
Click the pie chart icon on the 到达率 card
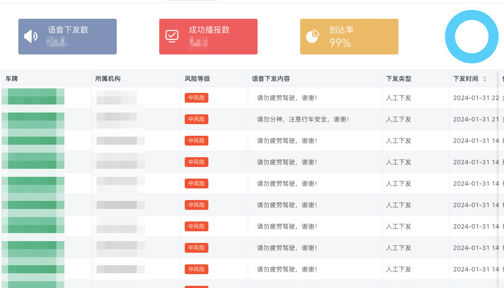(313, 36)
